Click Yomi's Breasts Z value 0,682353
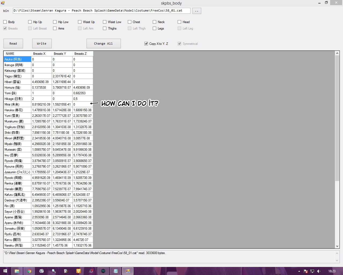 (83, 93)
